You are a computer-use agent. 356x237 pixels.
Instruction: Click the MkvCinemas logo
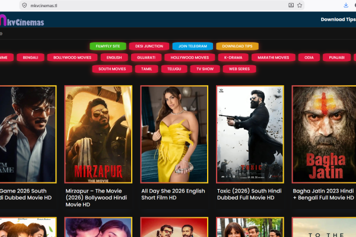22,20
